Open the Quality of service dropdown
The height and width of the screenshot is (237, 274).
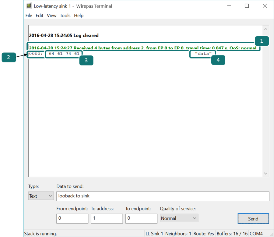pyautogui.click(x=179, y=218)
